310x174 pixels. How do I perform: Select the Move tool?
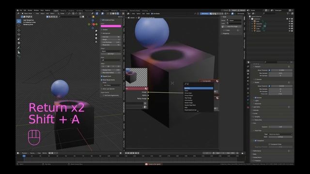[19, 30]
